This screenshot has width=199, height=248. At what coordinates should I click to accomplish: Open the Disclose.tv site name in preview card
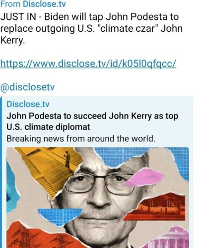pyautogui.click(x=28, y=104)
